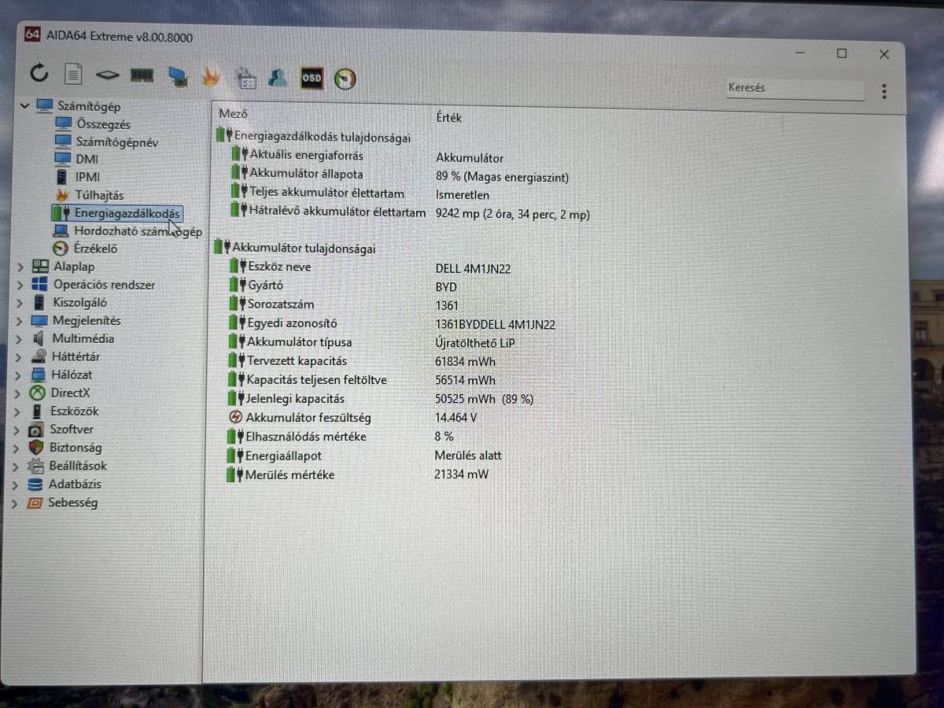Open the monitor diagnostics toolbar icon
The width and height of the screenshot is (944, 708).
177,76
